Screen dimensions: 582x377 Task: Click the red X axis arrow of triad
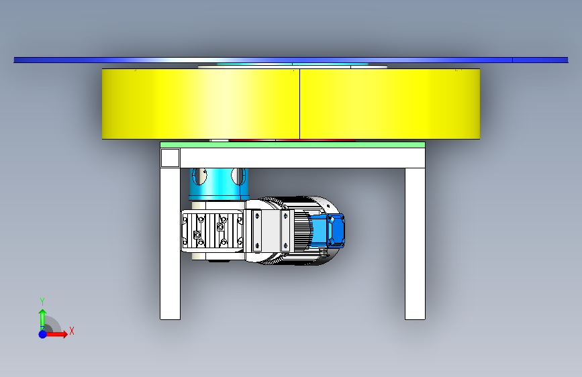57,334
